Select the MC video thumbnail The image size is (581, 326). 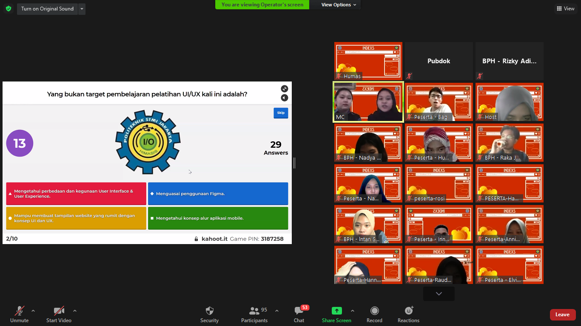tap(368, 102)
